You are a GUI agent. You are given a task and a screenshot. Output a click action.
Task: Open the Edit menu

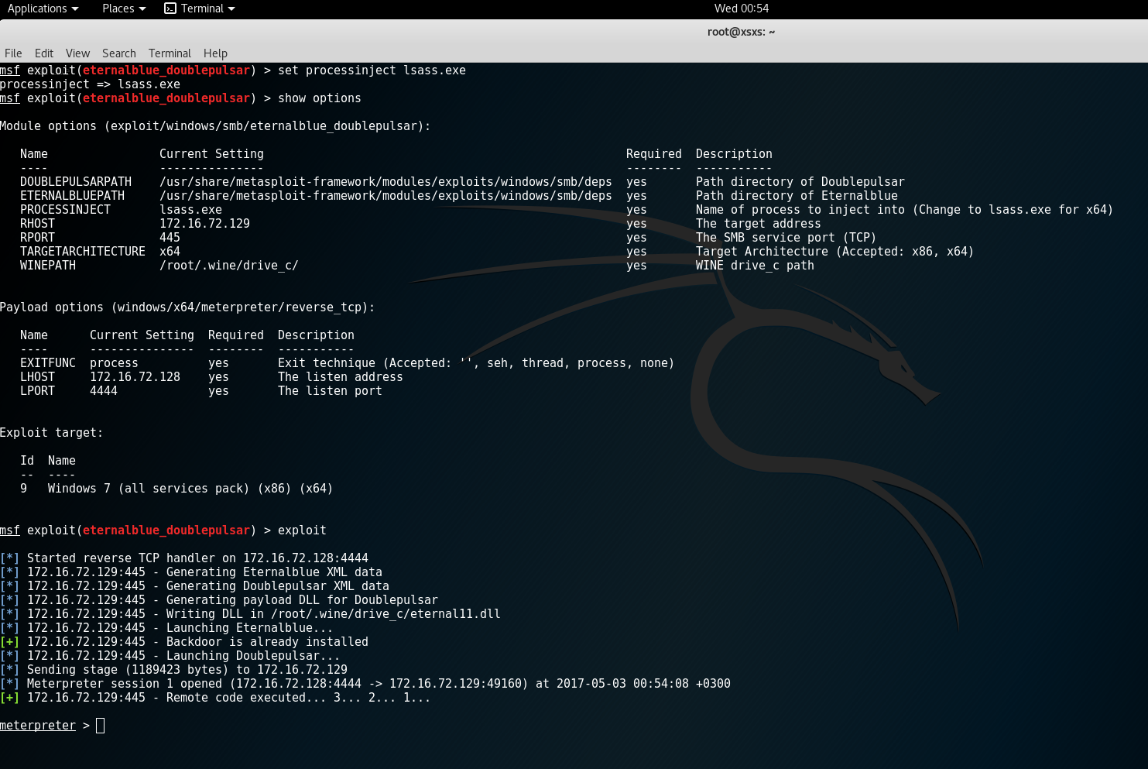tap(44, 53)
